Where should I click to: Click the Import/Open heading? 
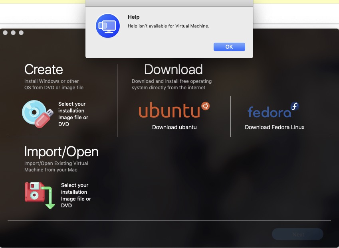61,152
